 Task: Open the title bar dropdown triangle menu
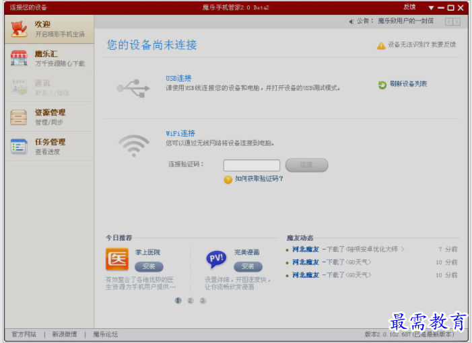431,8
